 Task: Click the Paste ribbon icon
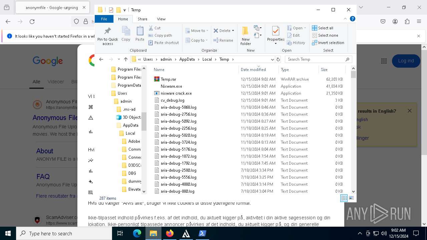[x=140, y=31]
